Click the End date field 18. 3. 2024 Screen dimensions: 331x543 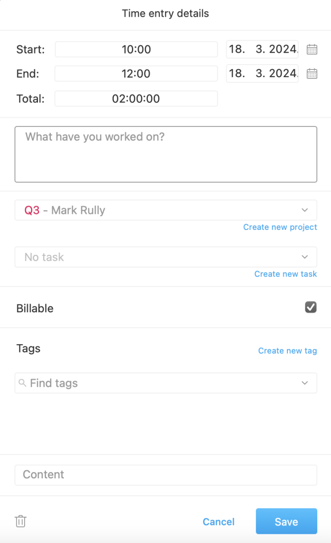click(262, 74)
